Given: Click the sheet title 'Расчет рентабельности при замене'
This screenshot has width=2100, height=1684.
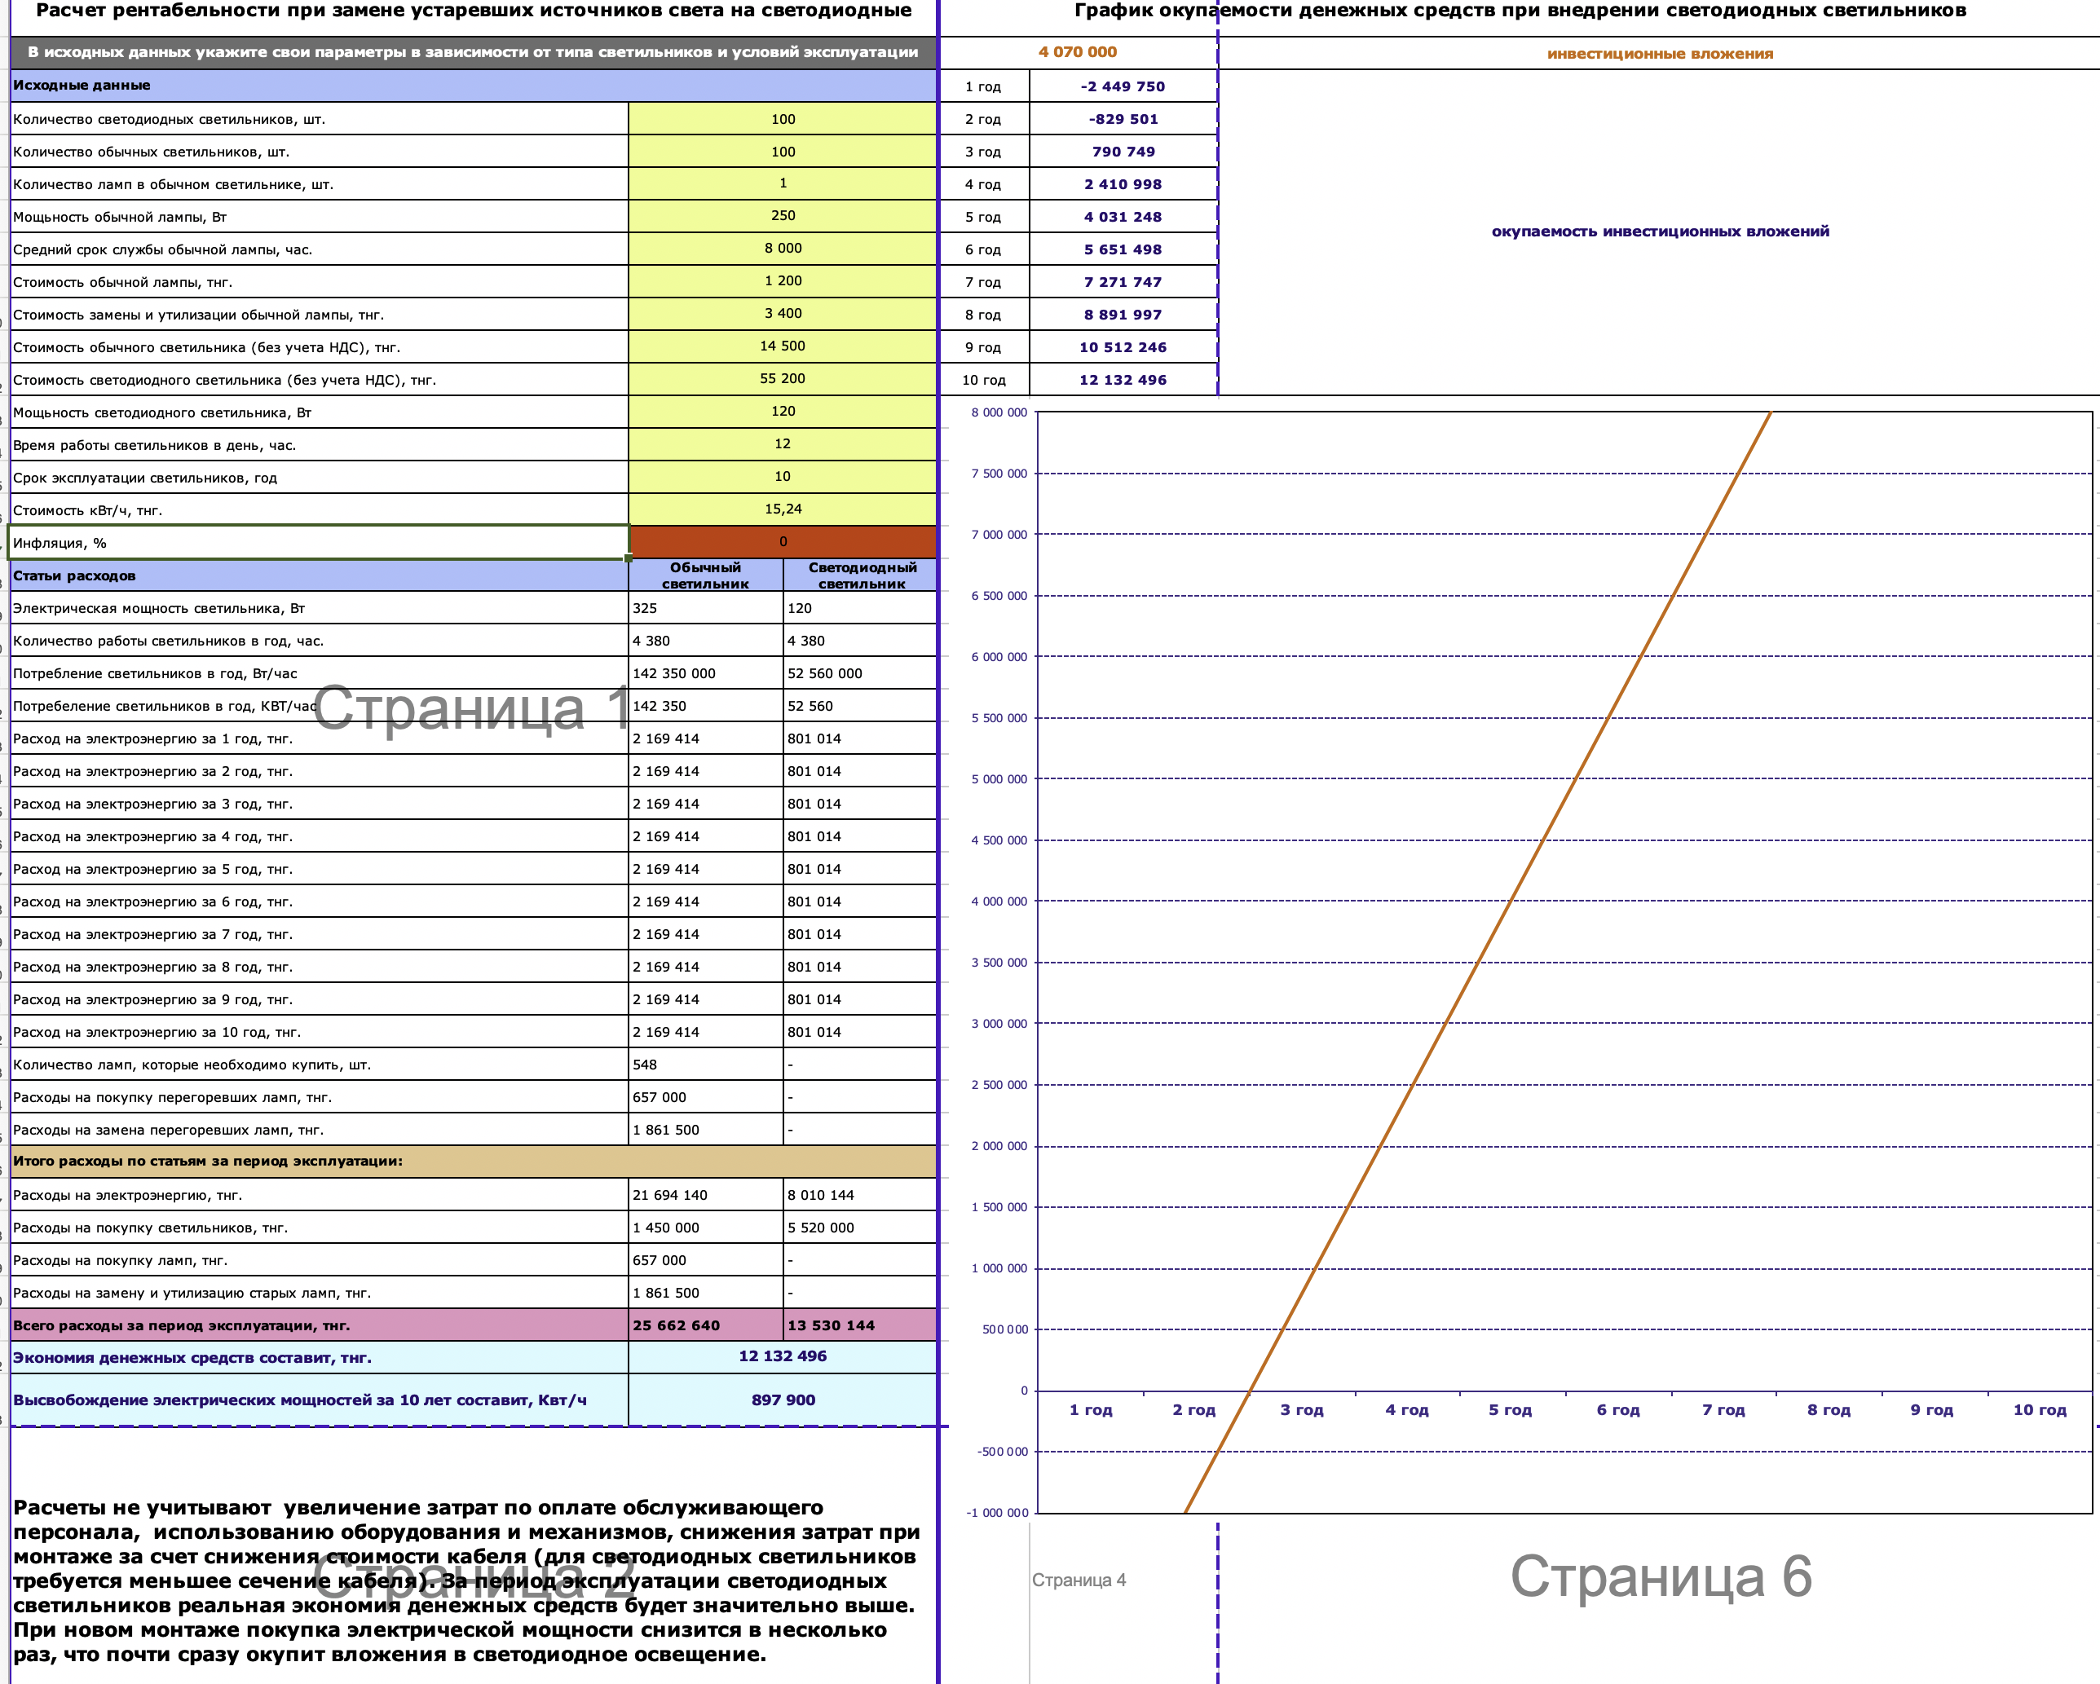Looking at the screenshot, I should 474,11.
